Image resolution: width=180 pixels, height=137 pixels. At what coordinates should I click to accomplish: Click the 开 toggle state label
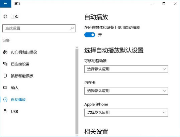[x=100, y=35]
